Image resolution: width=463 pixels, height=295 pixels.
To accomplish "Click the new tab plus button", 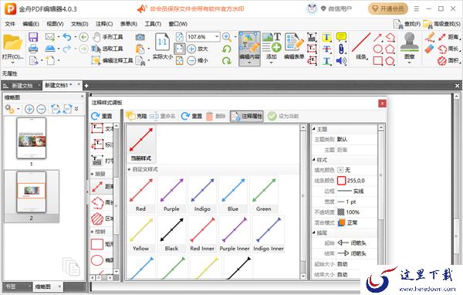I will pyautogui.click(x=86, y=86).
